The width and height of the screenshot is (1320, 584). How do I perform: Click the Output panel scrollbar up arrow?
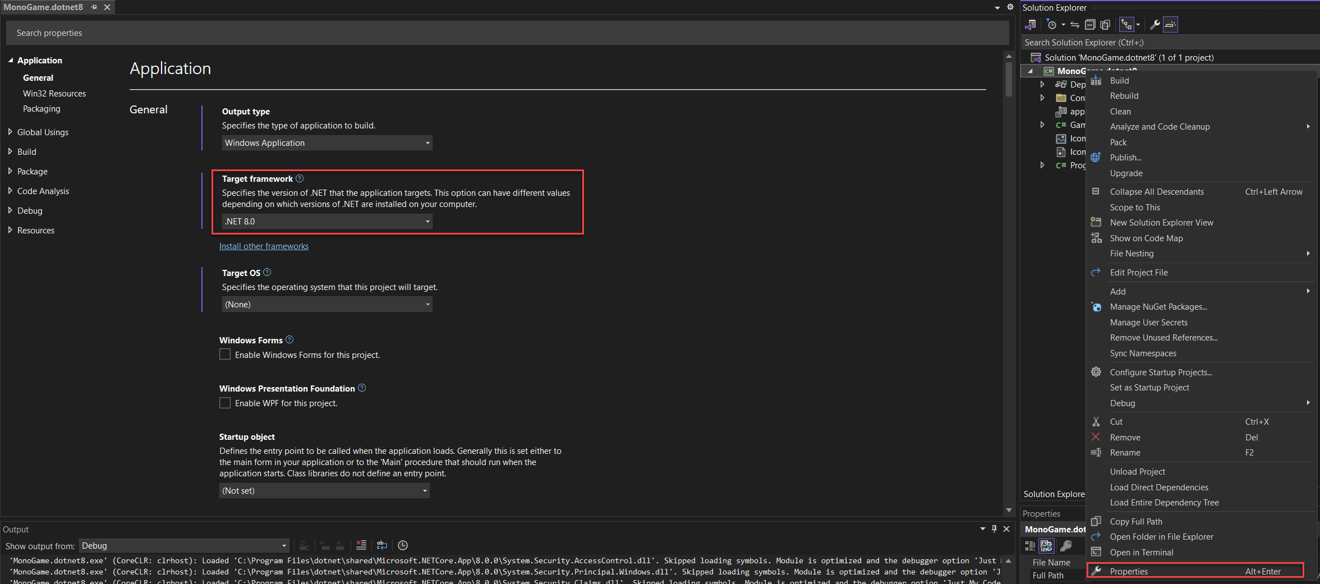click(x=1009, y=560)
